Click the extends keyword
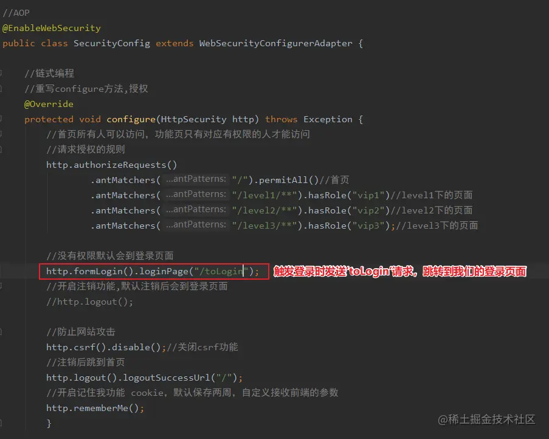This screenshot has width=549, height=439. 174,43
